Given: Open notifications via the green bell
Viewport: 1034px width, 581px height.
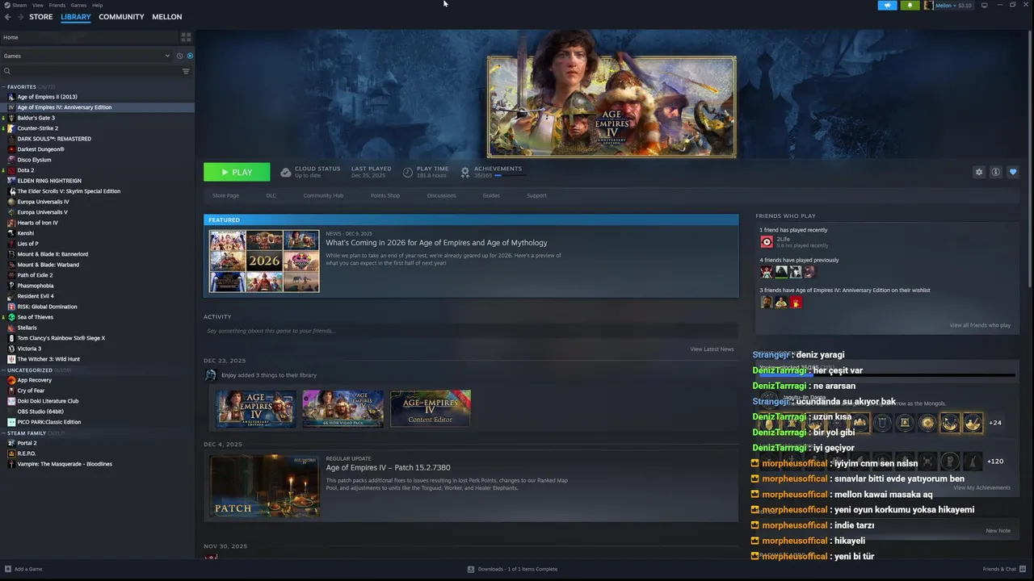Looking at the screenshot, I should [910, 5].
